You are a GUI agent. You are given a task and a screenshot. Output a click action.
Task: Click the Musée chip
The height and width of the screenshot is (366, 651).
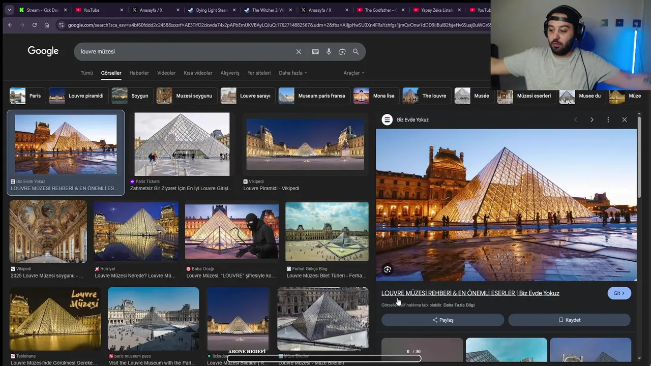pyautogui.click(x=474, y=96)
